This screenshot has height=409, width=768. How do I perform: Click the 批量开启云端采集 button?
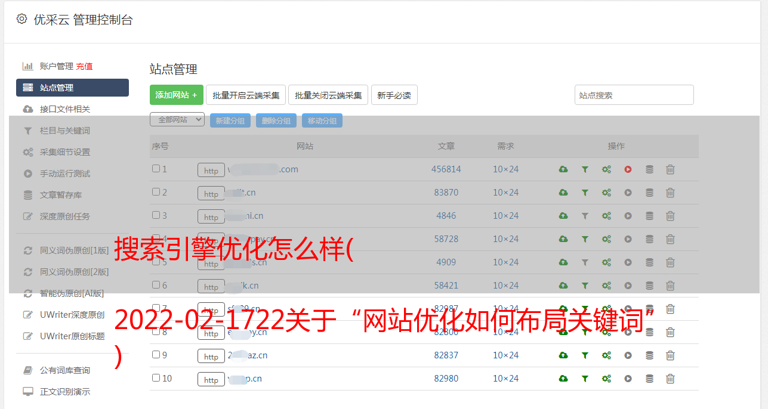coord(246,95)
